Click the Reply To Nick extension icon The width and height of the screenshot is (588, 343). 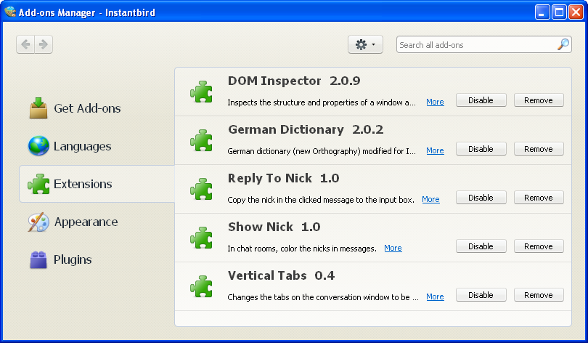pos(201,189)
